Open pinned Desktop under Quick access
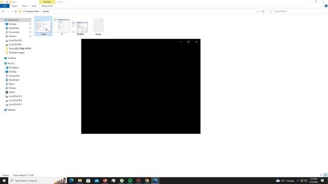Image resolution: width=328 pixels, height=184 pixels. tap(12, 24)
